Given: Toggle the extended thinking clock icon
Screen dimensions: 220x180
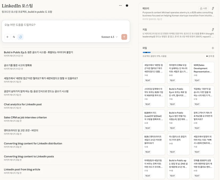Looking at the screenshot, I should pyautogui.click(x=20, y=37).
